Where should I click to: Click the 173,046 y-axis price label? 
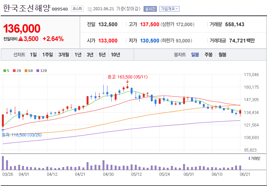tap(251, 75)
